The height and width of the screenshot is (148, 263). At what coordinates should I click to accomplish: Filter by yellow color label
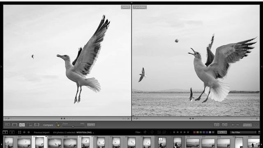tap(198, 132)
